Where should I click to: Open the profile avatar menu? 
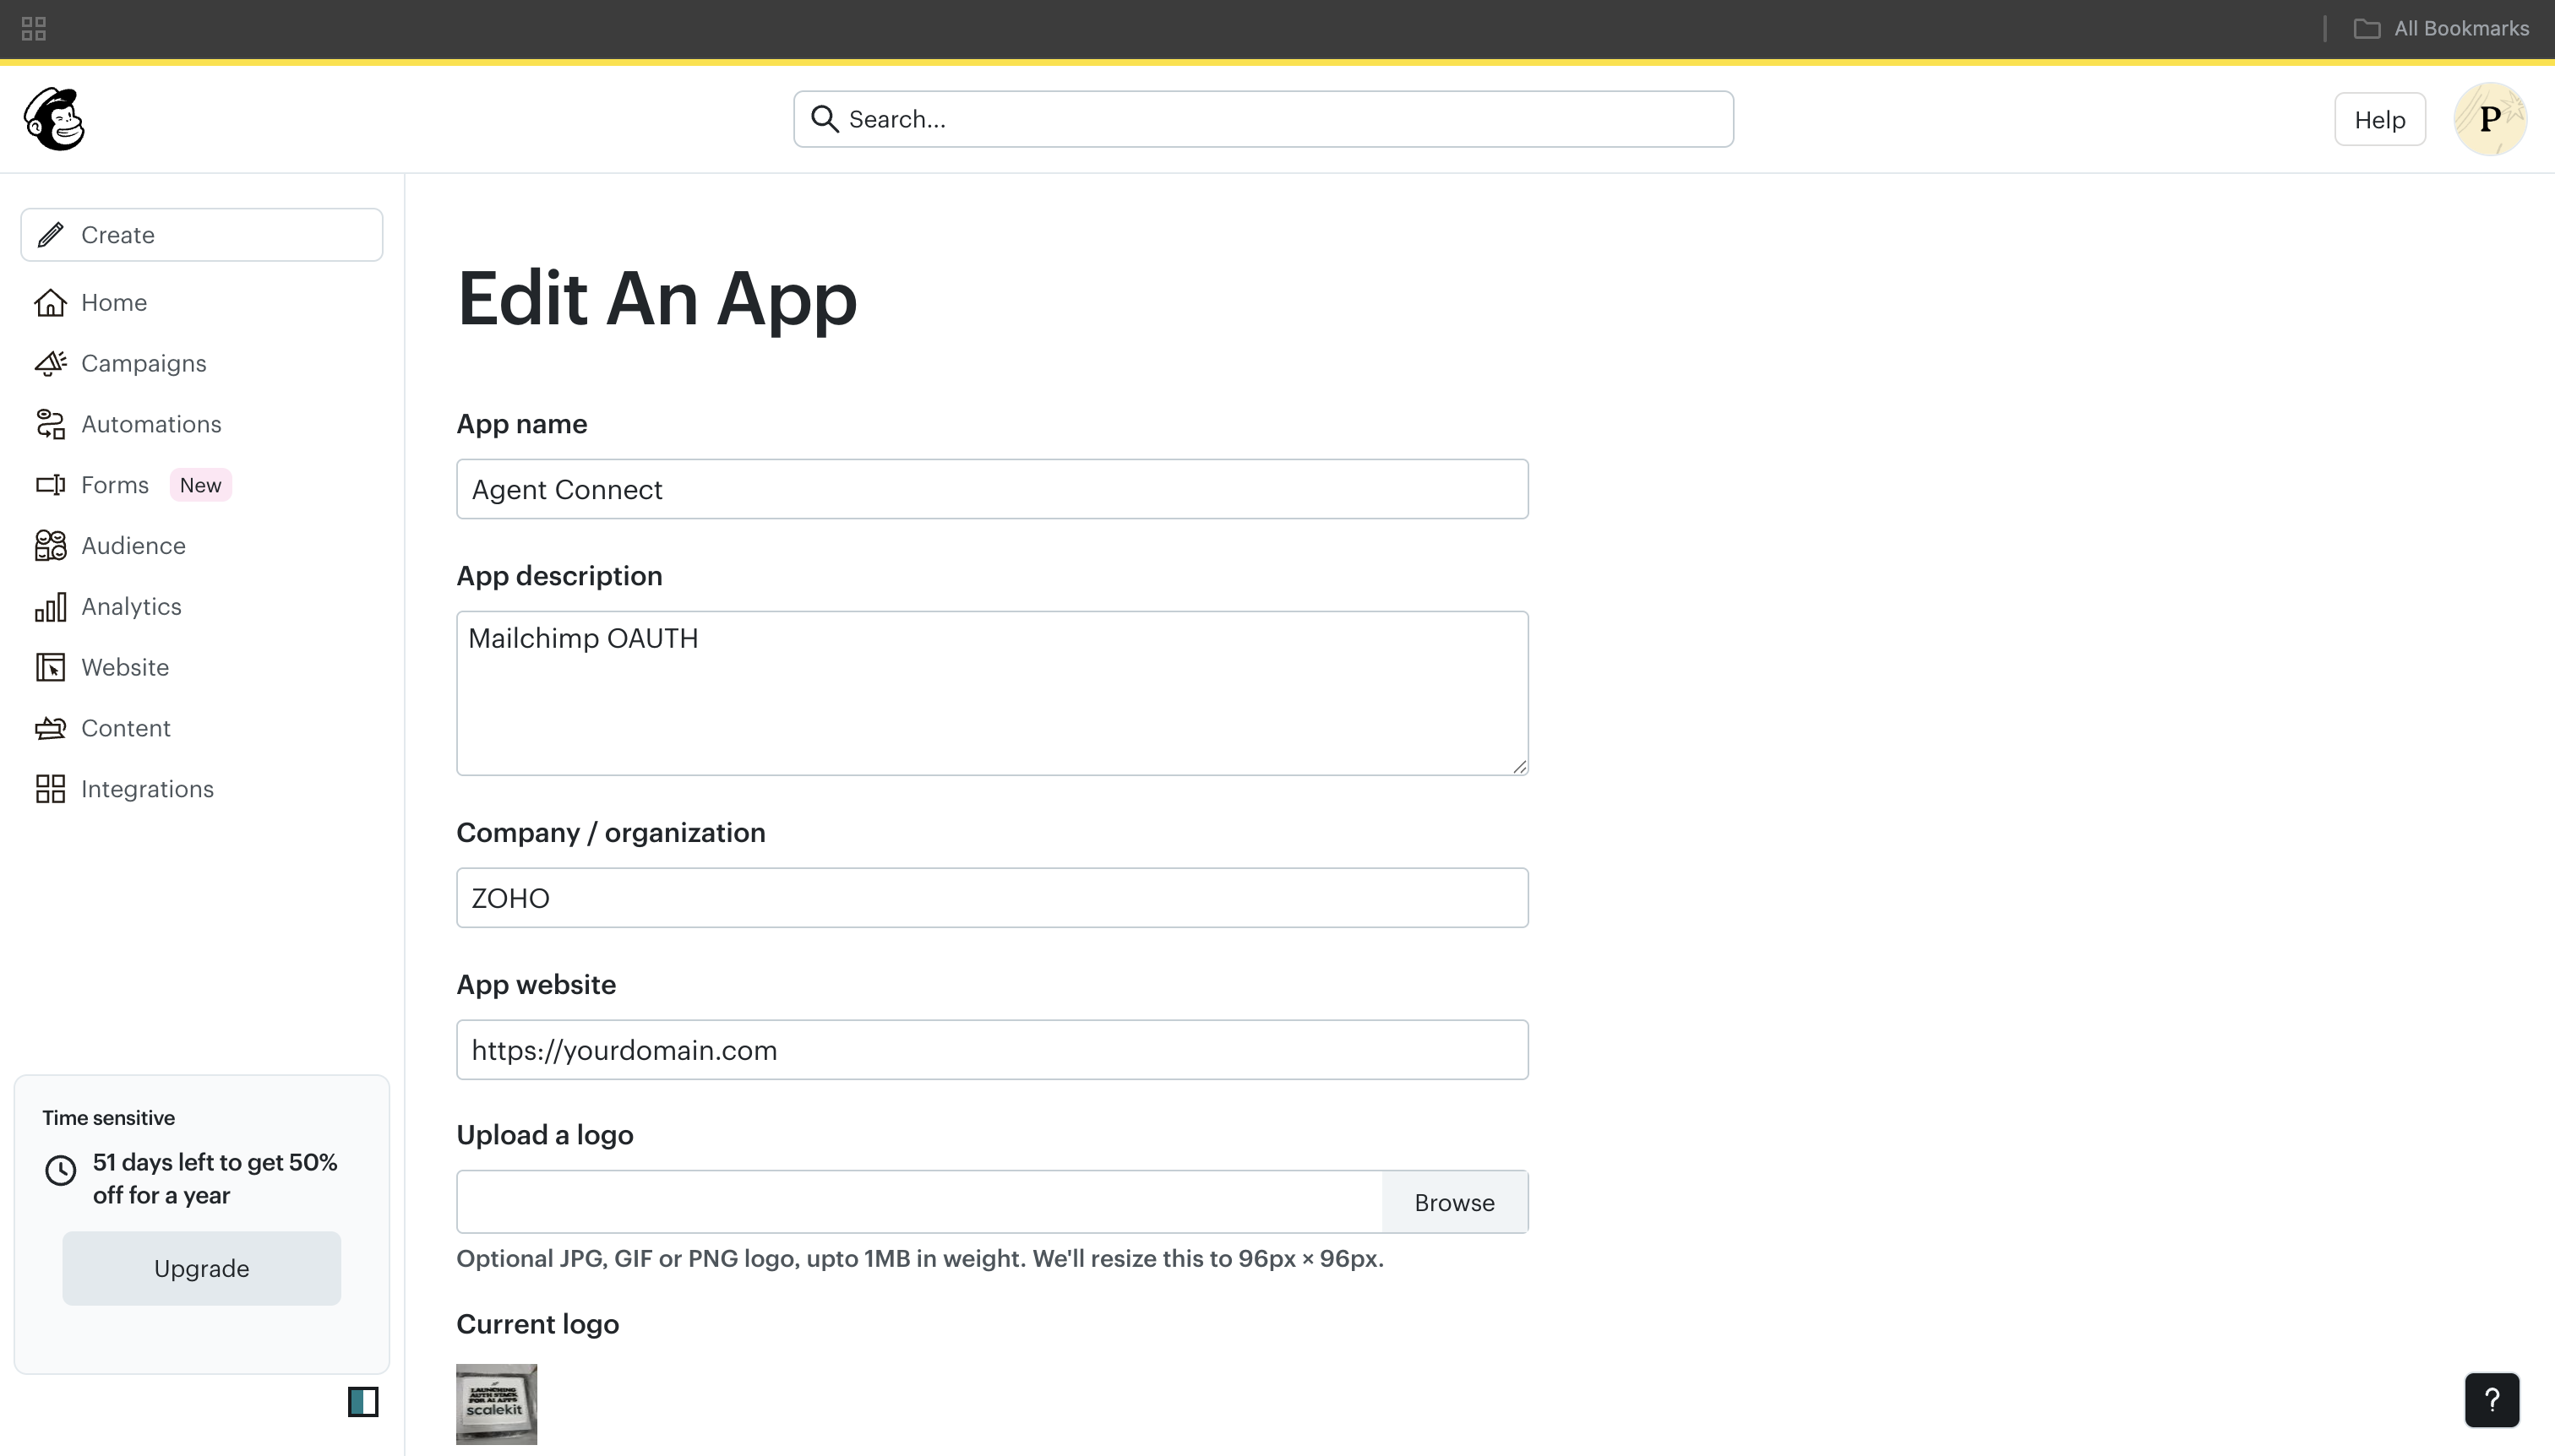(2491, 119)
